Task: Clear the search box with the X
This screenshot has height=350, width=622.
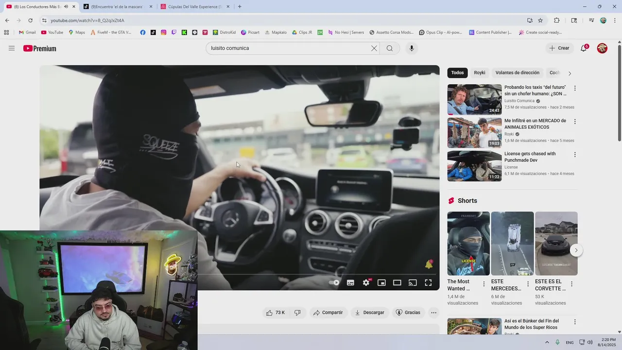Action: (374, 48)
